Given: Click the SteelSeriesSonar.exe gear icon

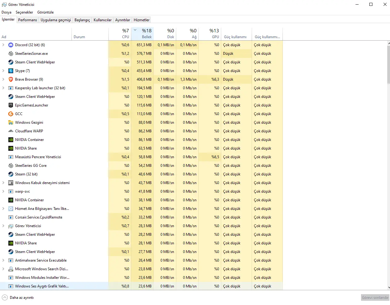Looking at the screenshot, I should pos(11,54).
